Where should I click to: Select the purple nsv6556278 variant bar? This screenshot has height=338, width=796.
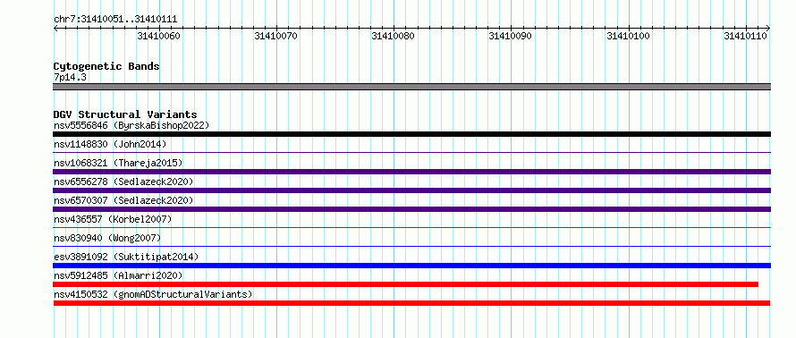(x=411, y=190)
